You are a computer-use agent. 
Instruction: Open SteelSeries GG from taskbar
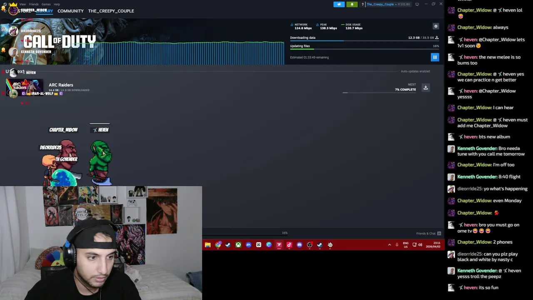(x=330, y=245)
